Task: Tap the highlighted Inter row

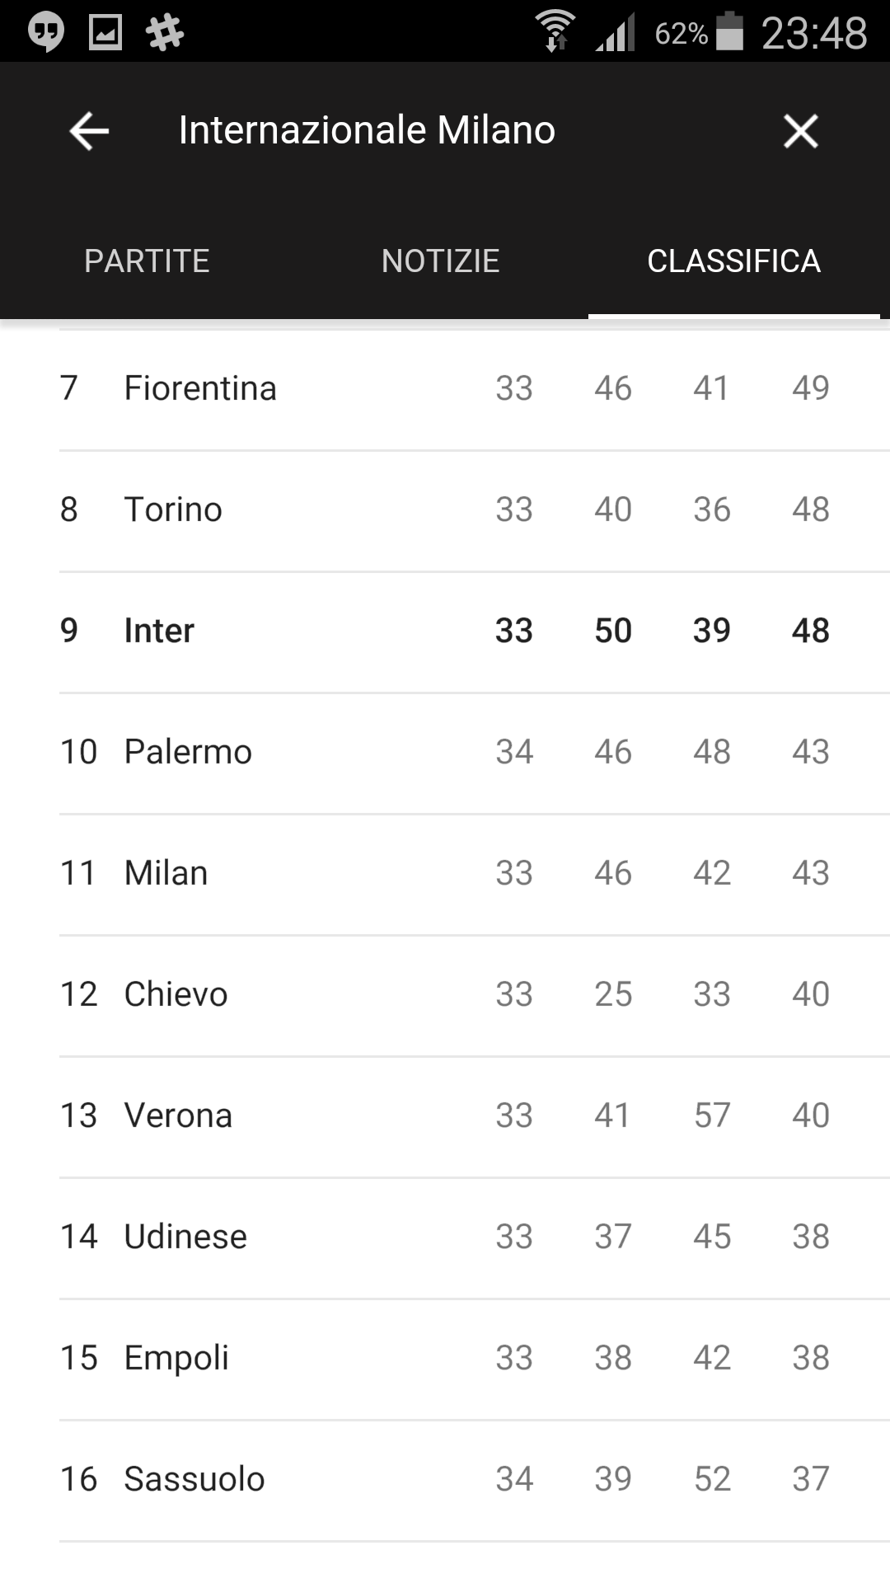Action: pos(445,632)
